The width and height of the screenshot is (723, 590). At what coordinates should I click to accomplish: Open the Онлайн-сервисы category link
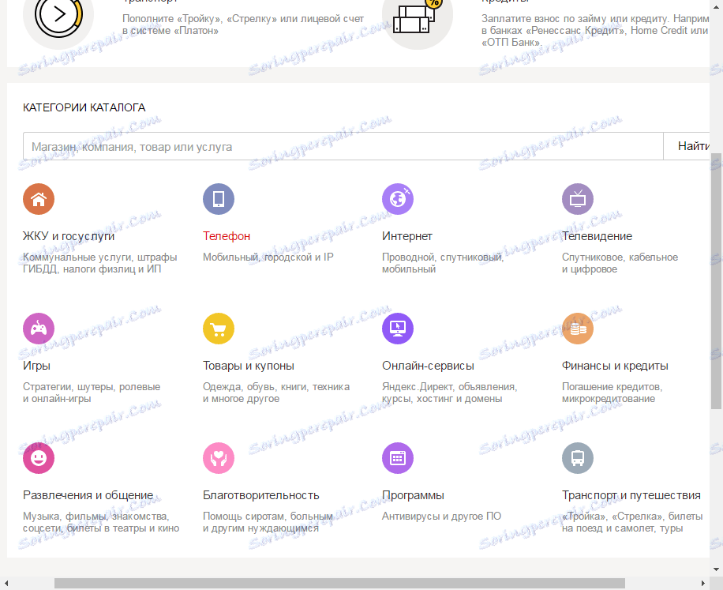(428, 366)
